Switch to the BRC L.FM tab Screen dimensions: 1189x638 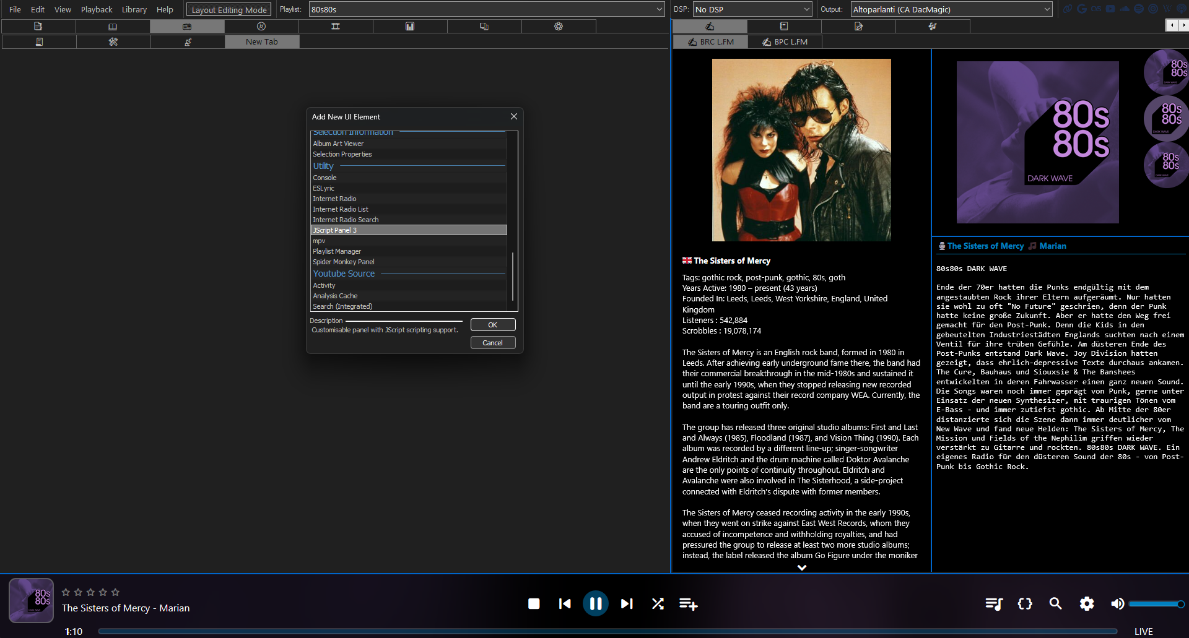pos(711,42)
